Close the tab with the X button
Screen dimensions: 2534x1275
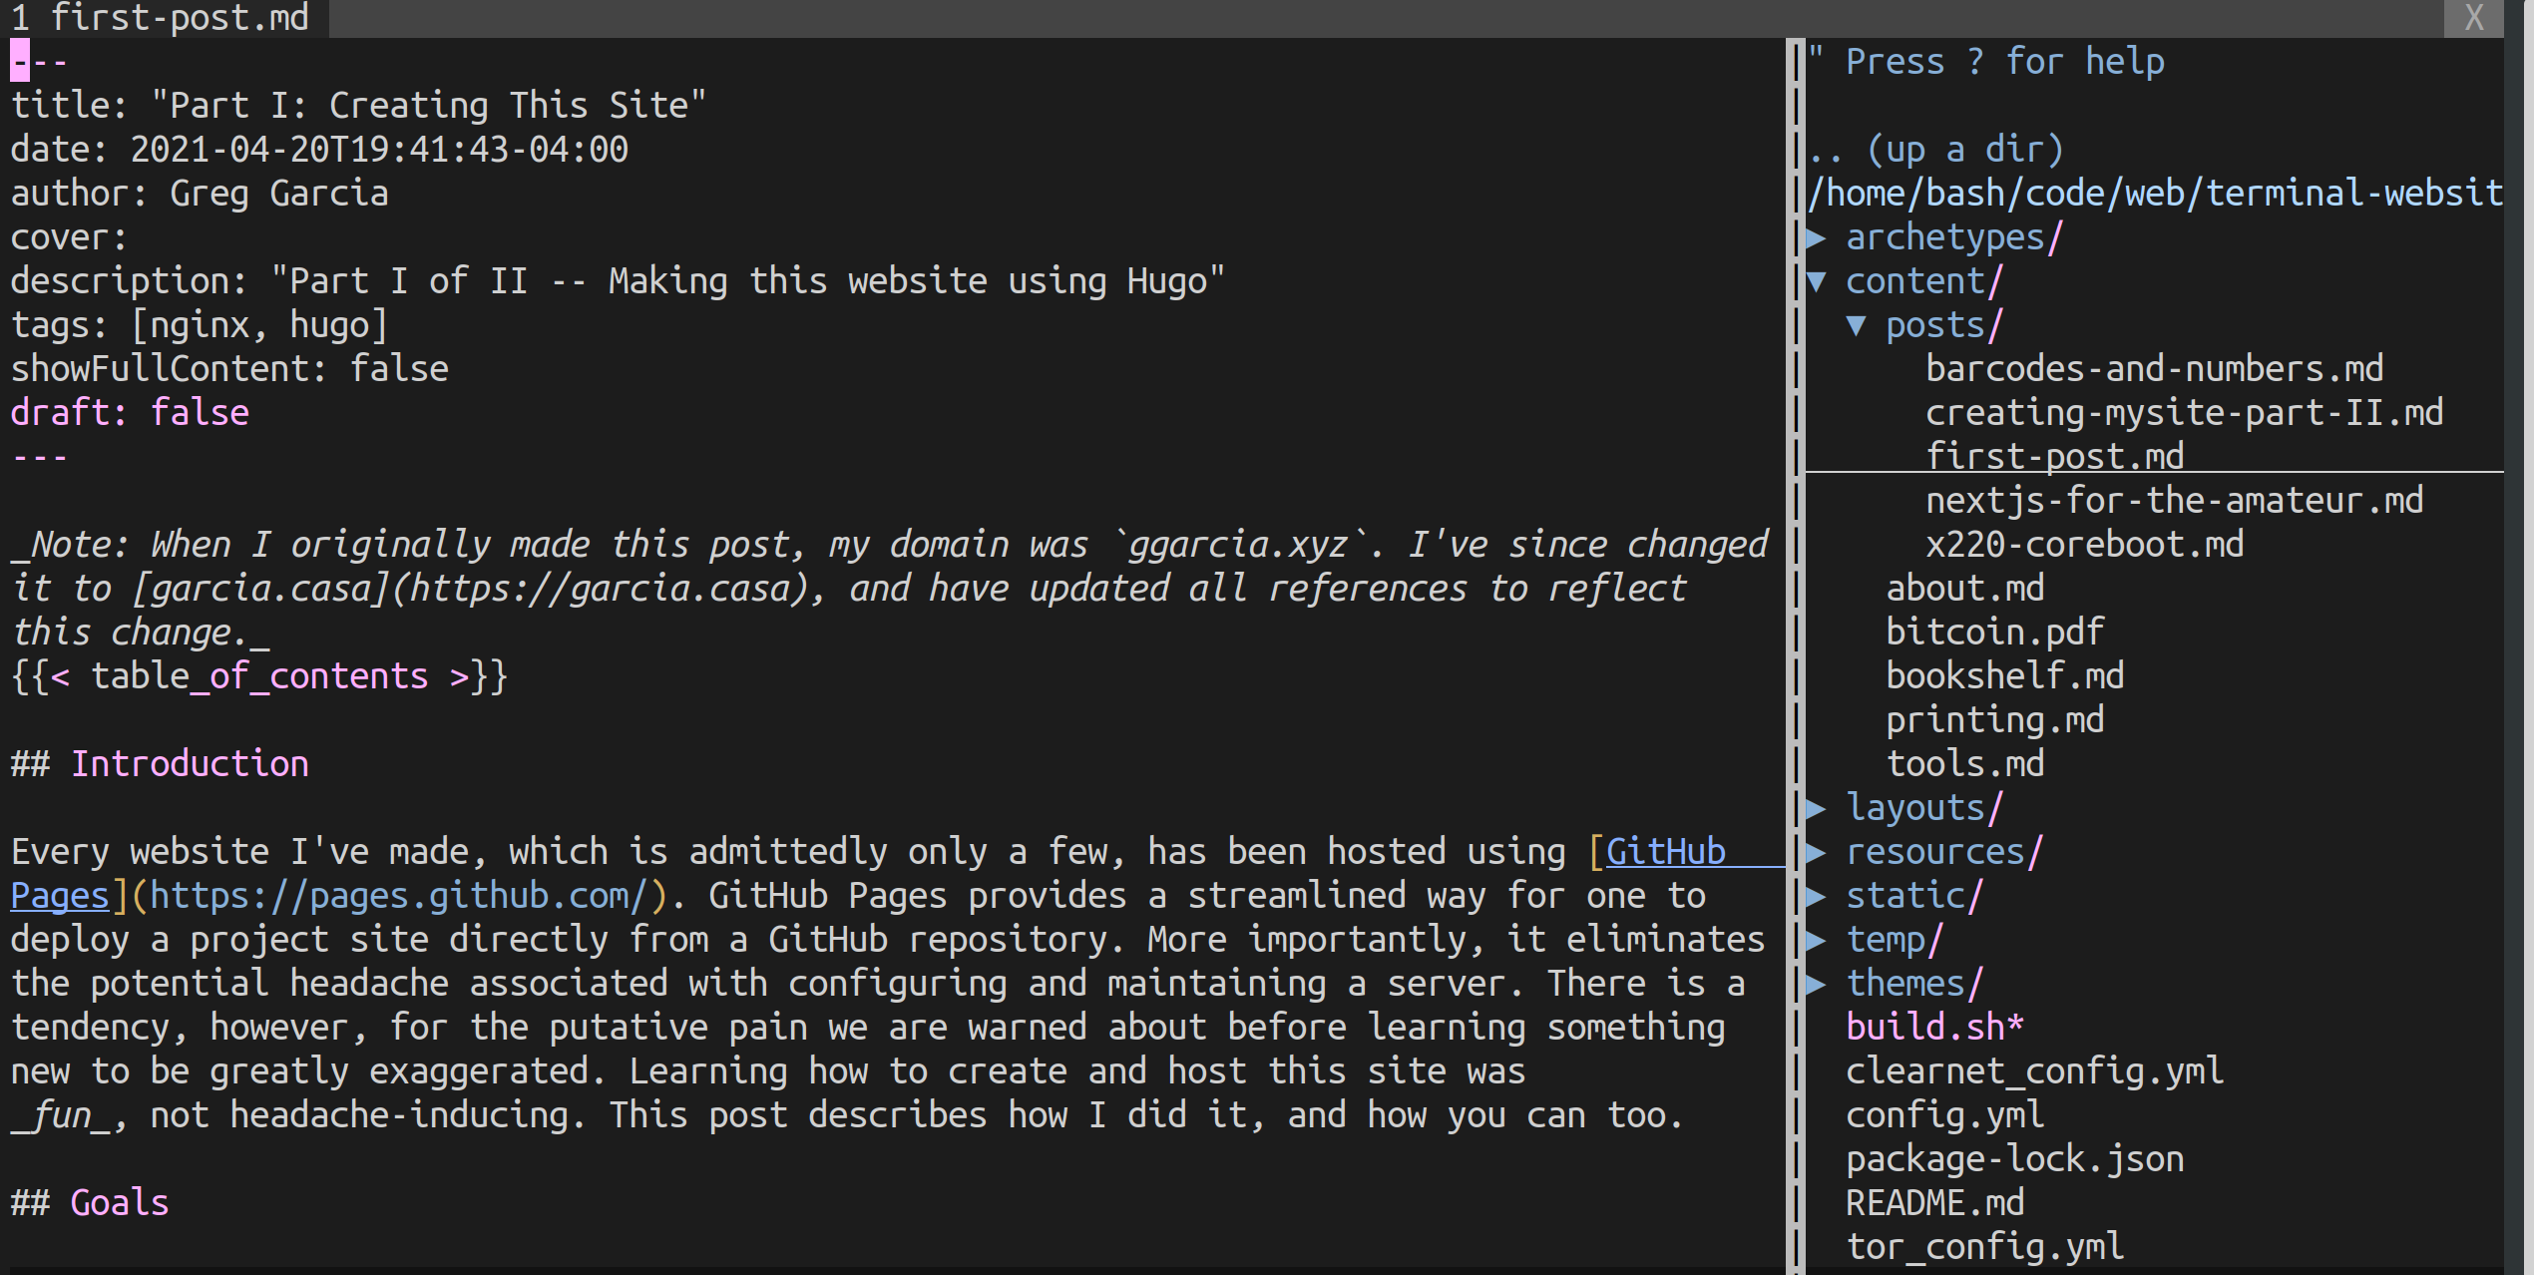click(x=2474, y=18)
